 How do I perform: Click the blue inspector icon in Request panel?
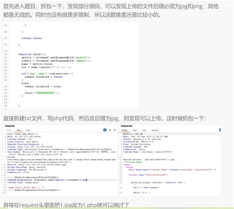pos(105,130)
